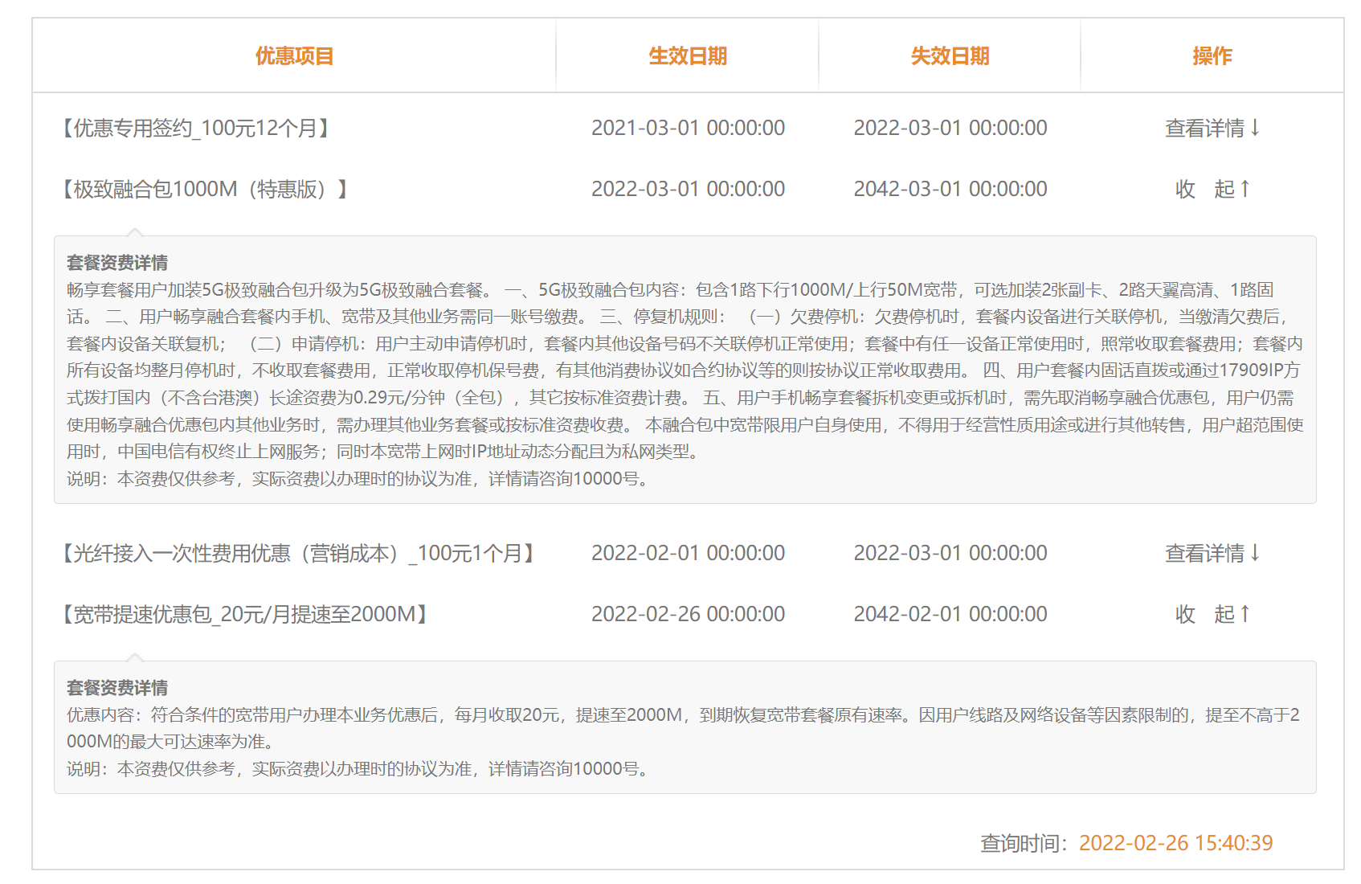Click the 2042-02-01 expiry date cell
1361x884 pixels.
(x=950, y=614)
